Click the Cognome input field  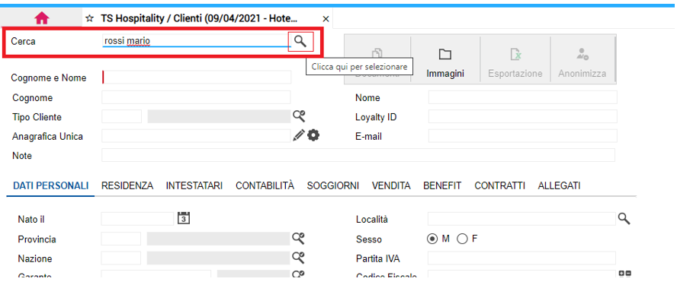click(196, 97)
